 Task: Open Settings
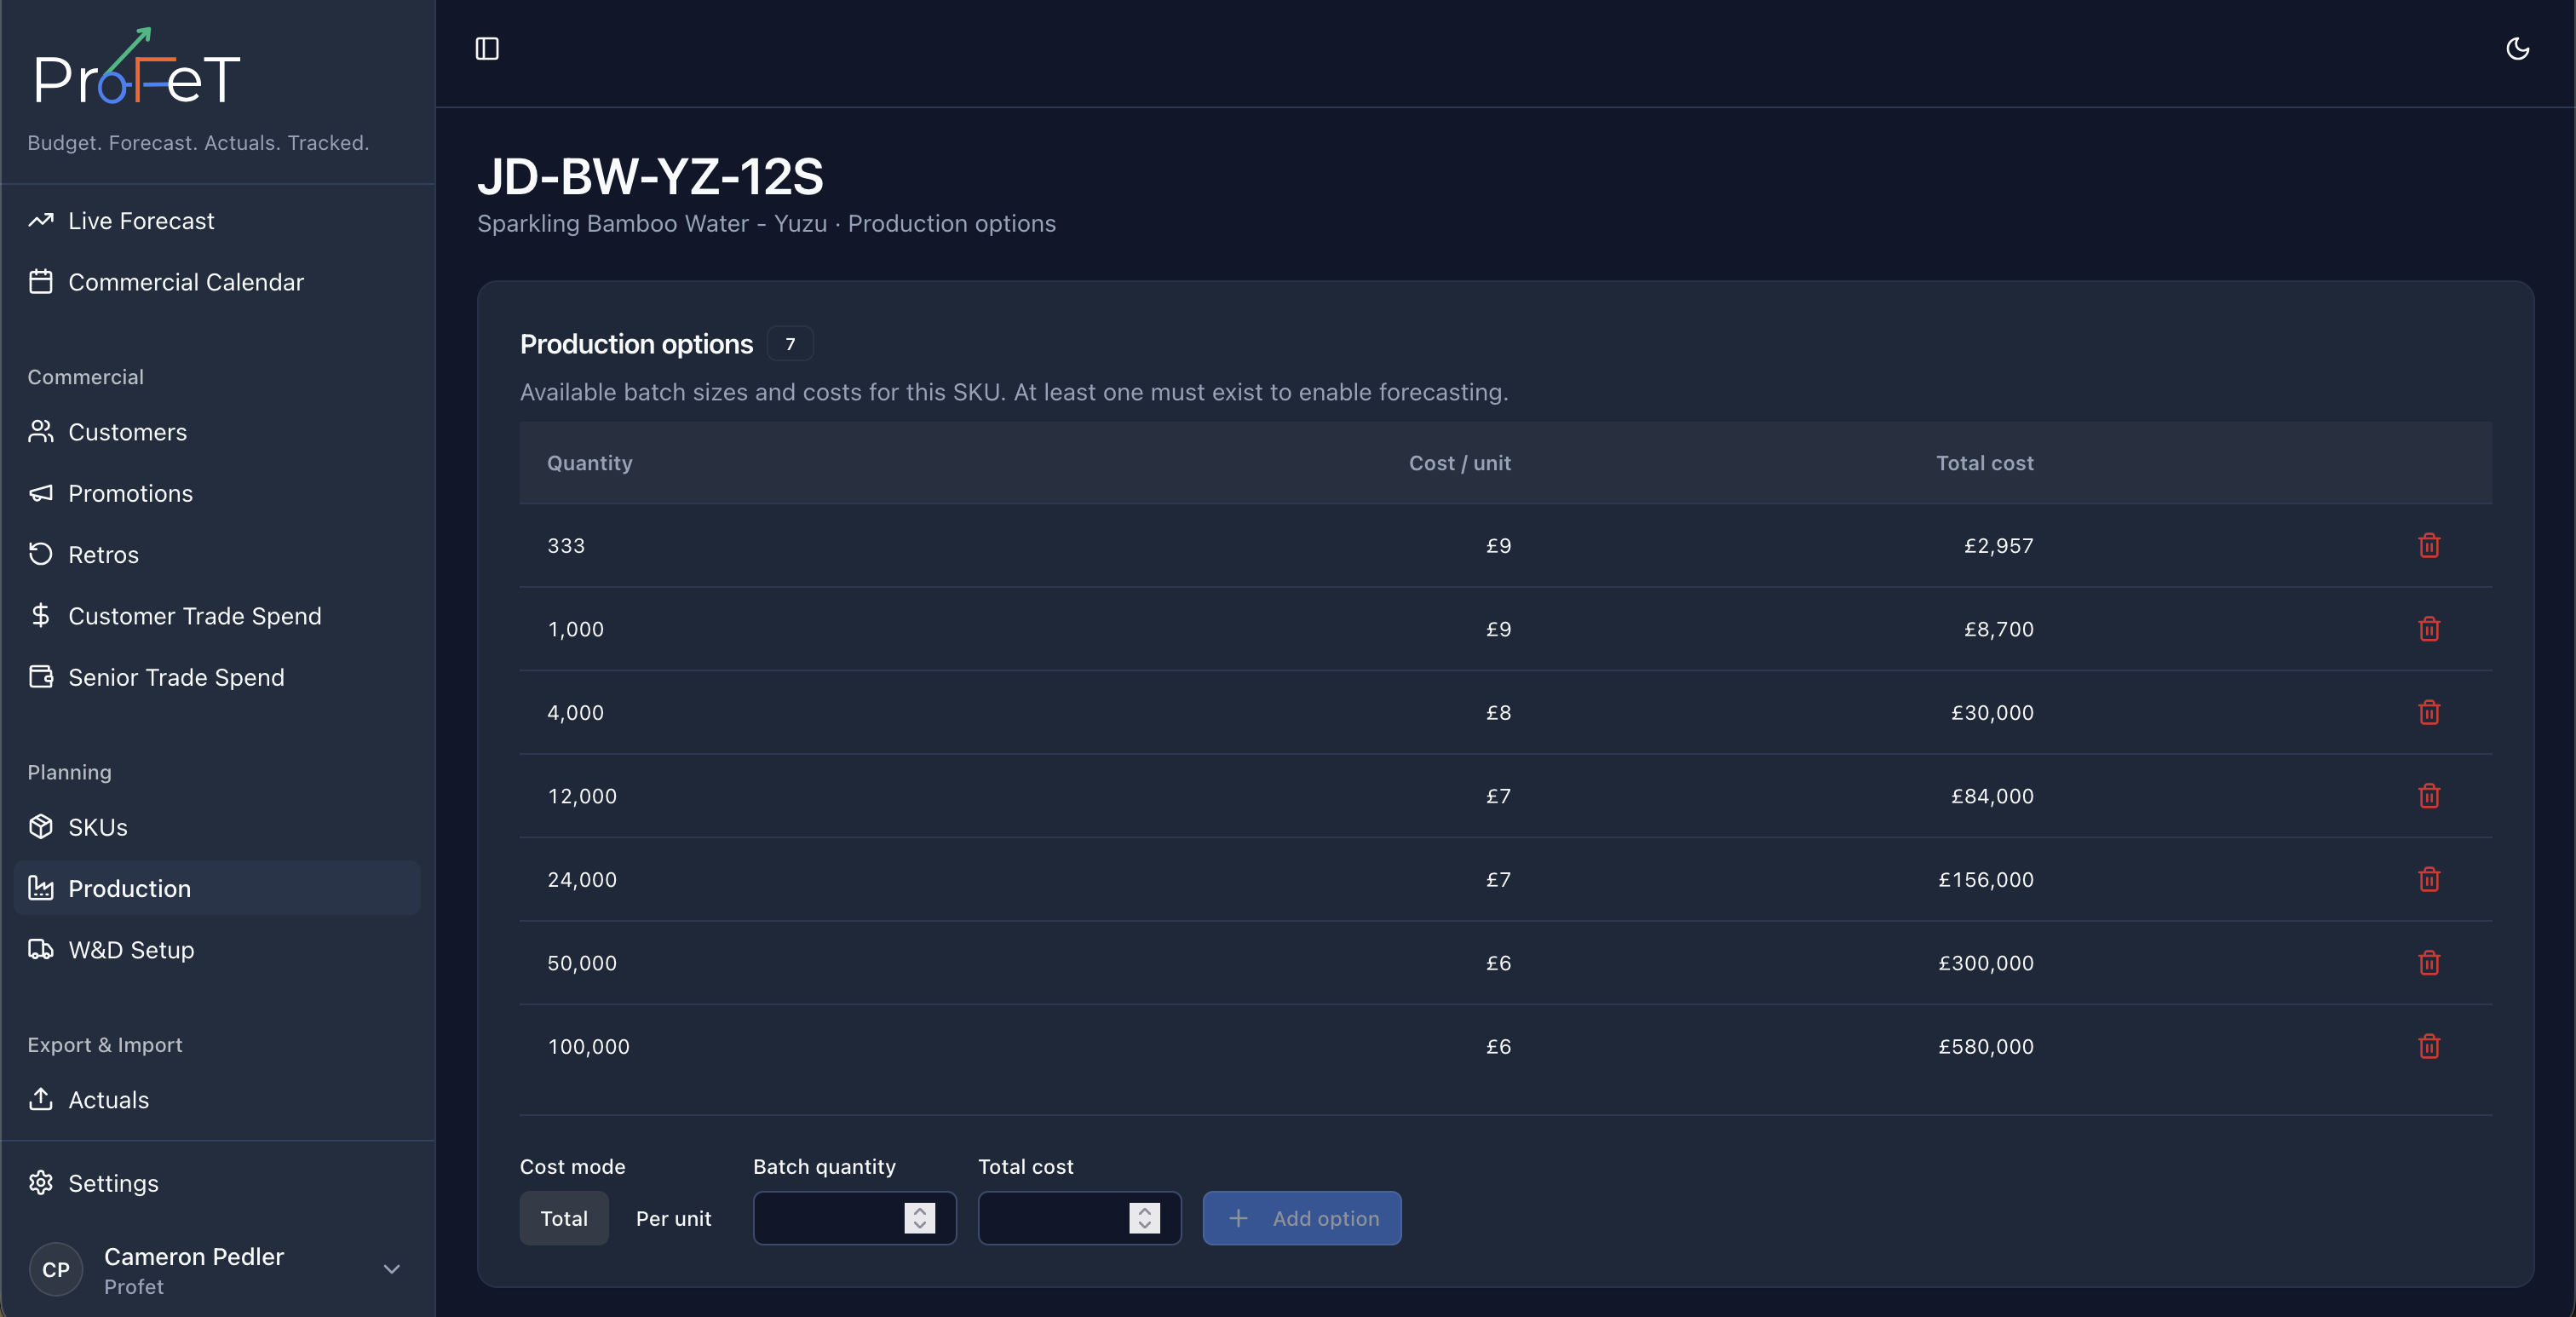tap(217, 1183)
